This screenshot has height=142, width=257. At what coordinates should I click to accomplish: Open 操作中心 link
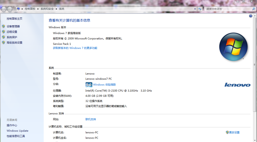click(12, 125)
